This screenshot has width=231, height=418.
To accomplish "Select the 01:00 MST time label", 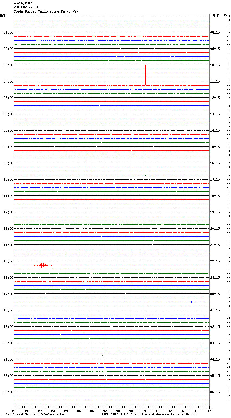I will coord(8,32).
